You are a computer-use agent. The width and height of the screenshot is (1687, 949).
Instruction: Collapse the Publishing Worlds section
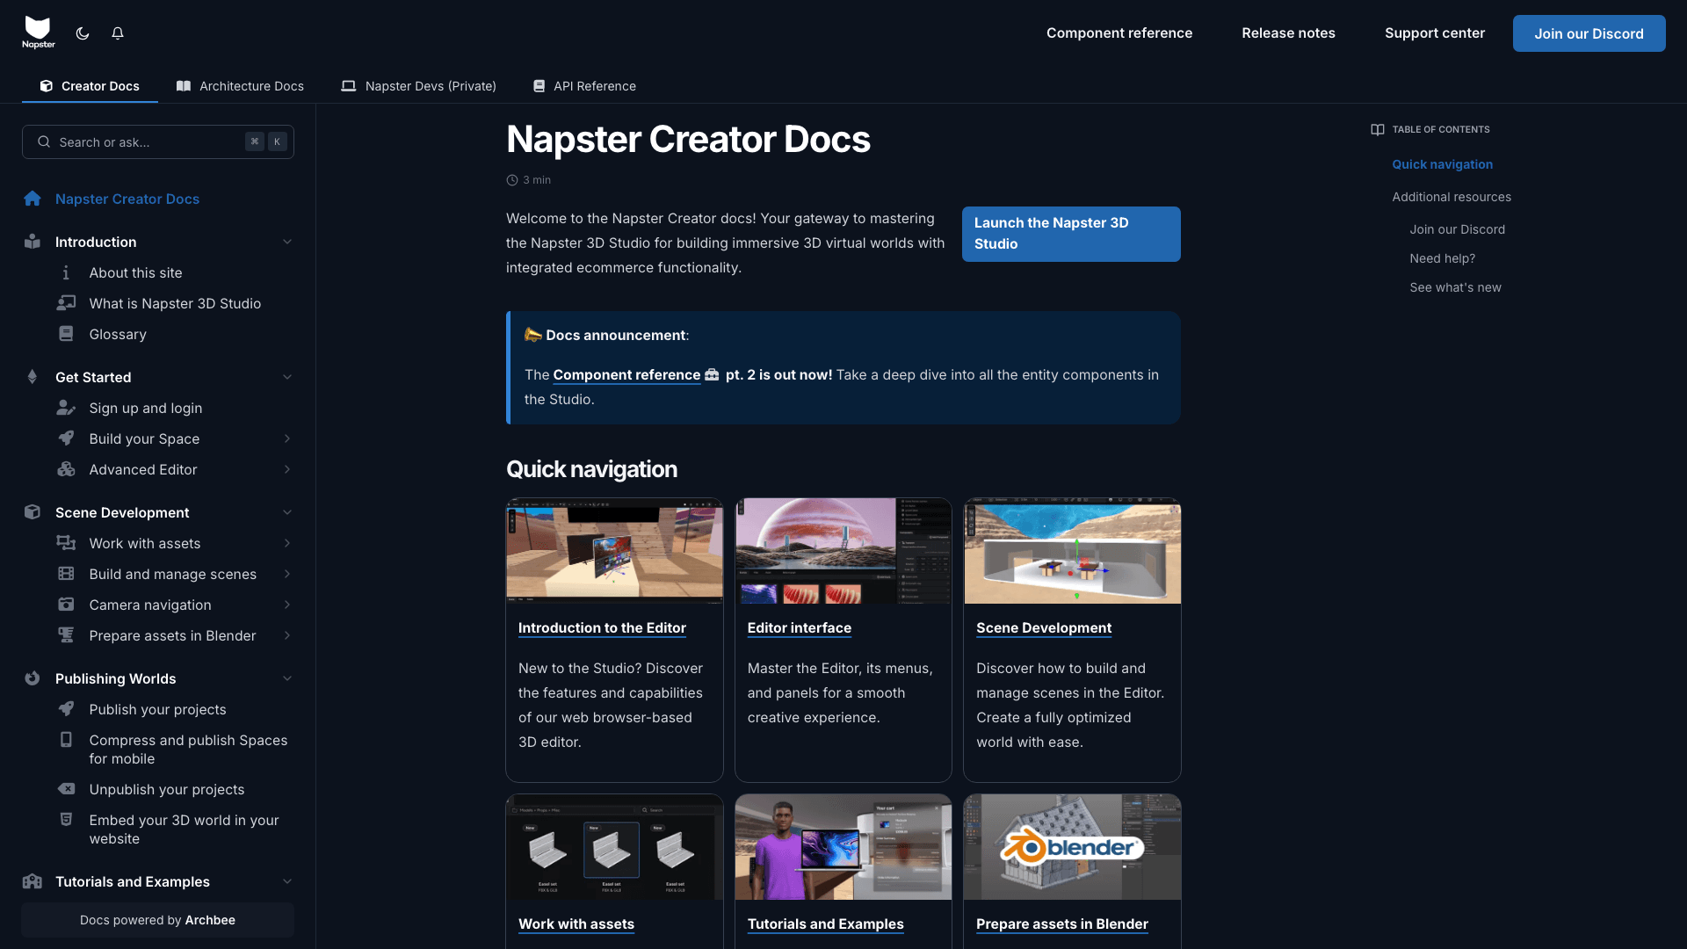click(x=287, y=677)
